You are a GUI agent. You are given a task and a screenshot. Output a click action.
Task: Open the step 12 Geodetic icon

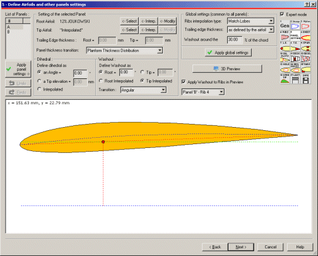(305, 58)
